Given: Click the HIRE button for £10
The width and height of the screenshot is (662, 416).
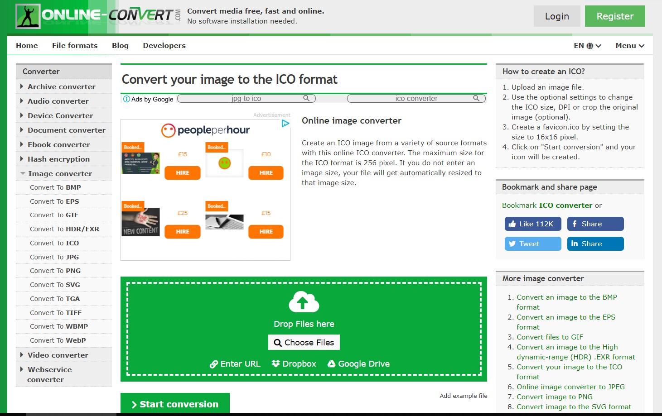Looking at the screenshot, I should 266,173.
